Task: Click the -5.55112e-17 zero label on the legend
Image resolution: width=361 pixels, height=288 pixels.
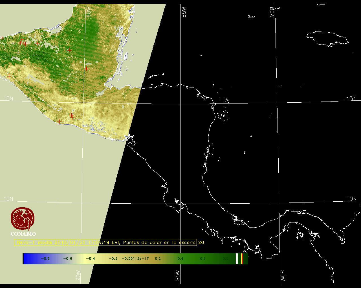Action: (x=135, y=258)
